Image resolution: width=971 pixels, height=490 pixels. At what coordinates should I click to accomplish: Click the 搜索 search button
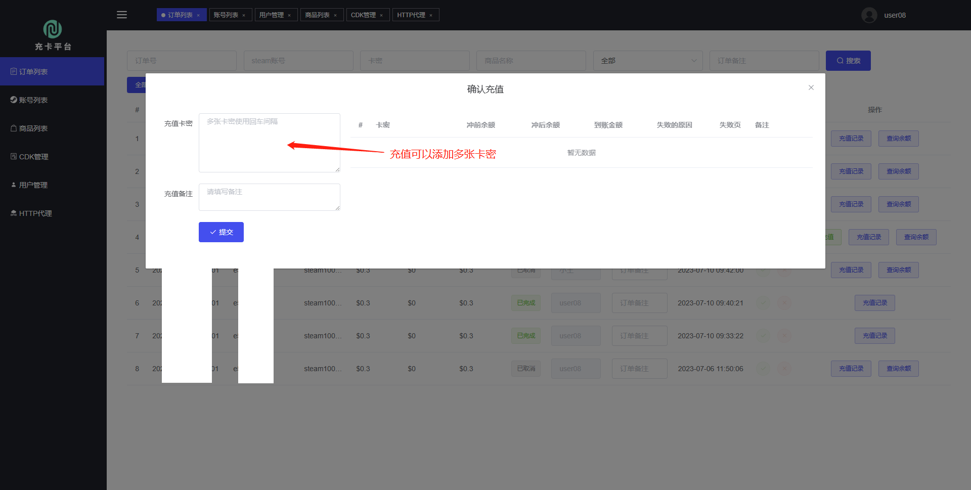pos(848,61)
